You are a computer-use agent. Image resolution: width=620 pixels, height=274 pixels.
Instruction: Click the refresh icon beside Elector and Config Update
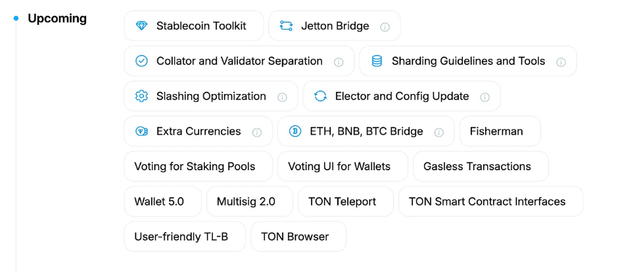coord(320,97)
